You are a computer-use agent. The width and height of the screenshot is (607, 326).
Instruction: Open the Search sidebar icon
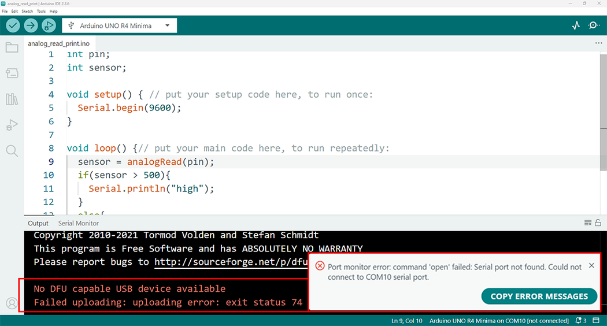(12, 151)
